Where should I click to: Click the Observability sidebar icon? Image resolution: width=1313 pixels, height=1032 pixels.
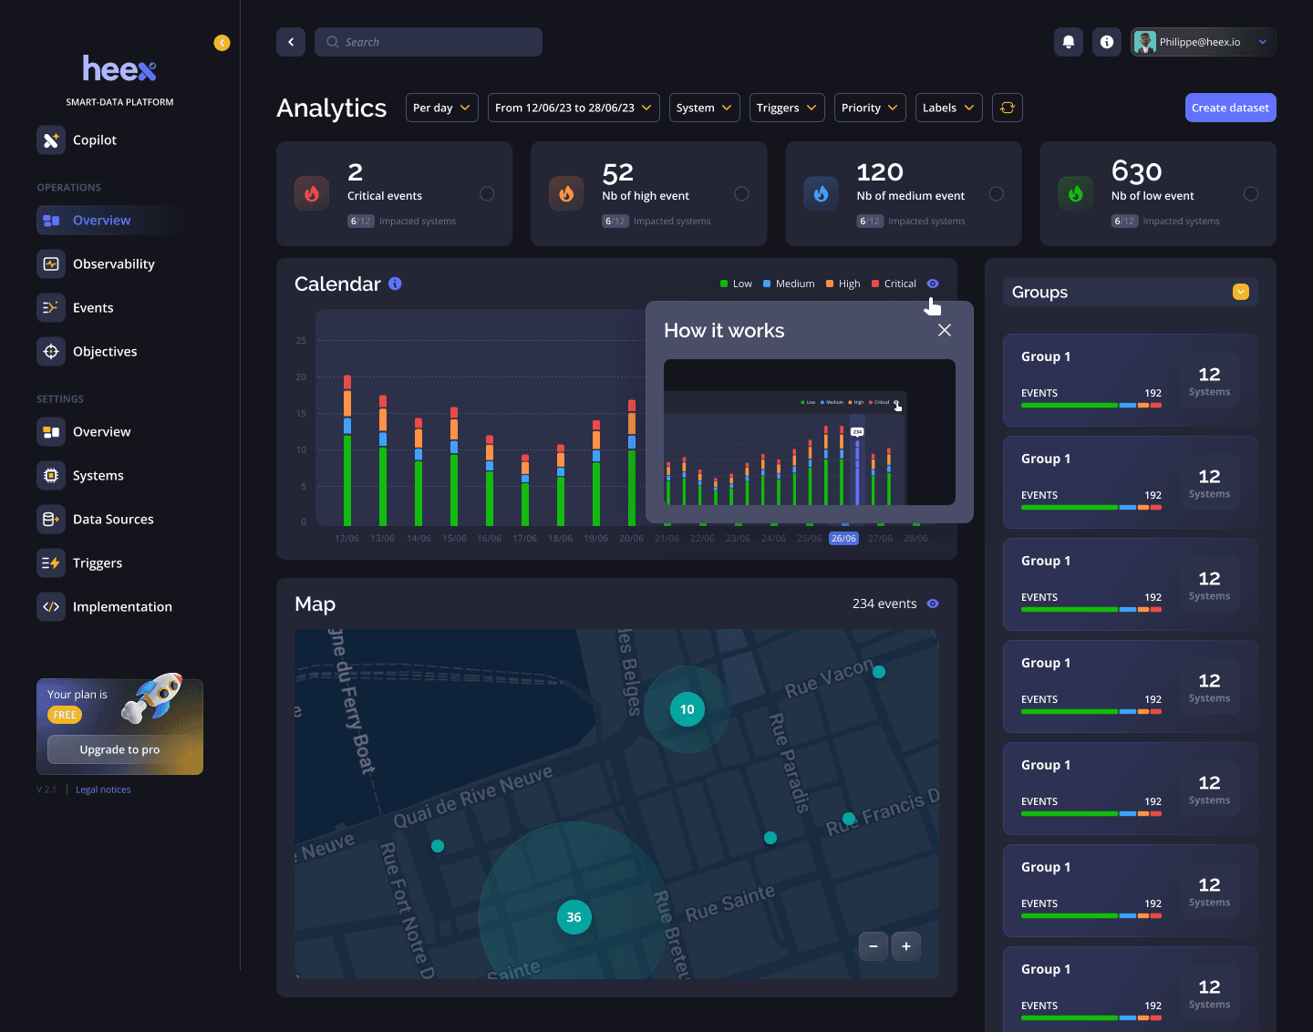(x=51, y=263)
